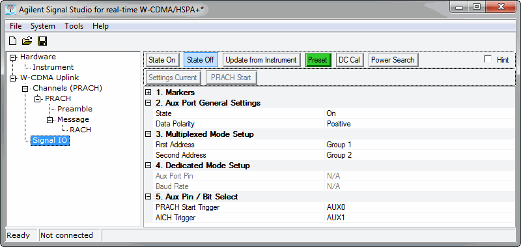Click the Settings Current button
The width and height of the screenshot is (521, 247).
click(173, 78)
